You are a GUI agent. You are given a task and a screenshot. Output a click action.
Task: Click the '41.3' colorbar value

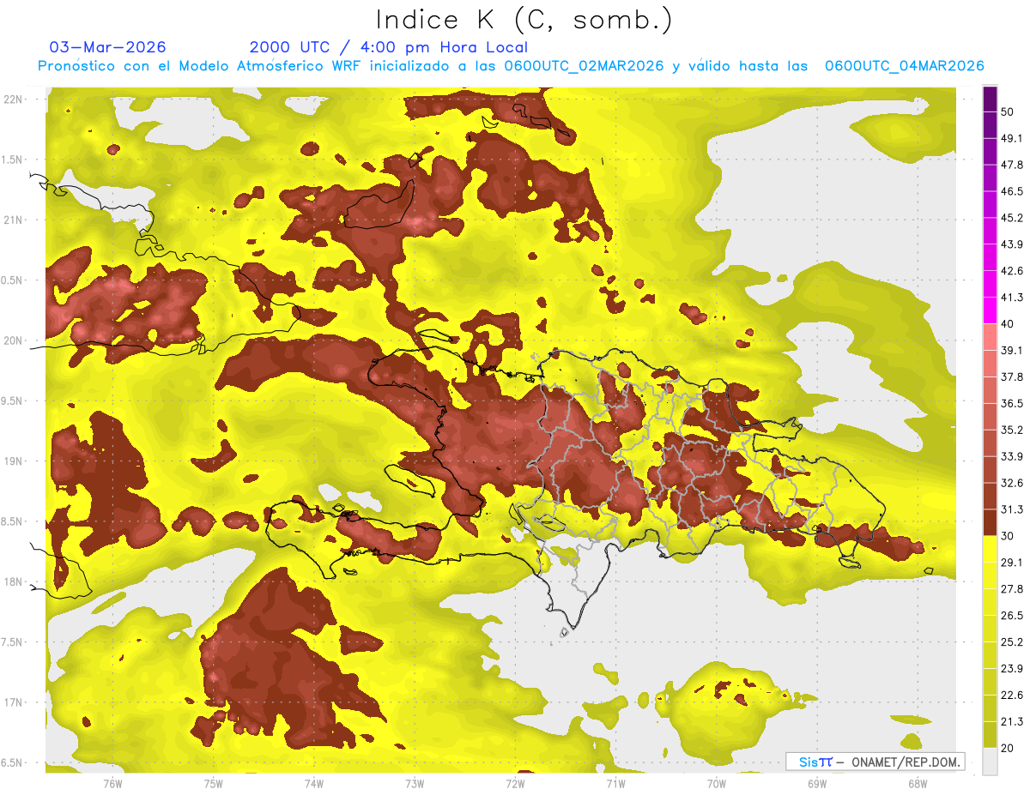pyautogui.click(x=1012, y=298)
